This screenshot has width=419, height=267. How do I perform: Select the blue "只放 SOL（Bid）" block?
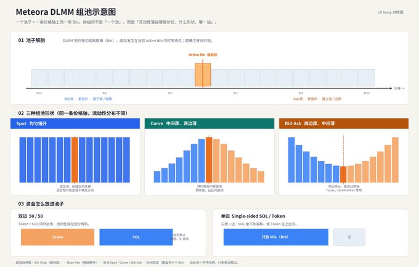[276, 237]
